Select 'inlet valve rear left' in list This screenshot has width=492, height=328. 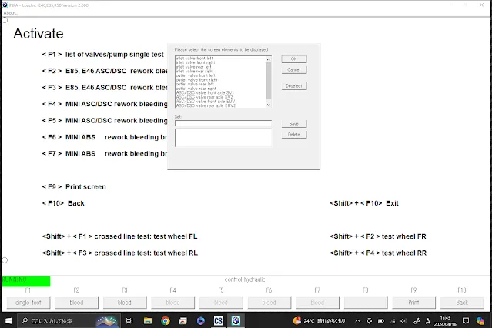(193, 67)
